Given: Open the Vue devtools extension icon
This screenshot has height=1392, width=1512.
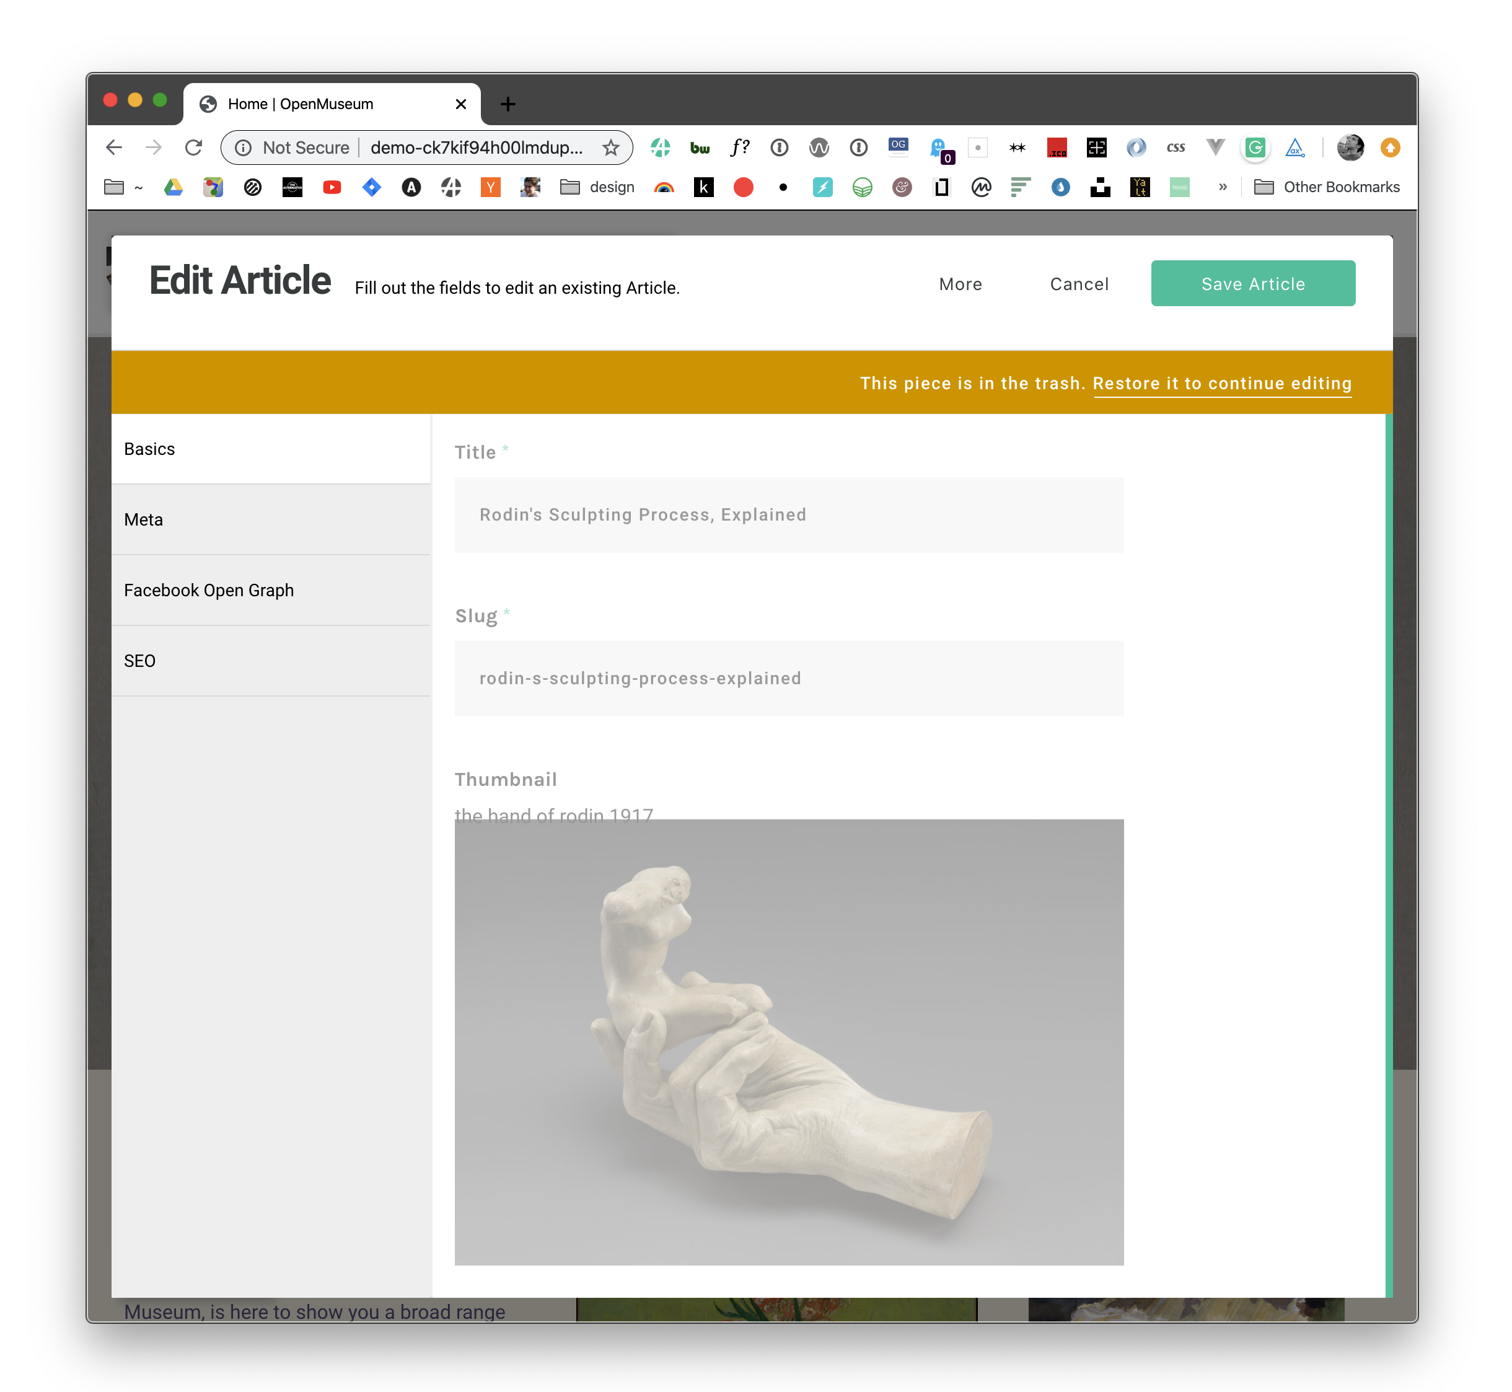Looking at the screenshot, I should click(1215, 148).
